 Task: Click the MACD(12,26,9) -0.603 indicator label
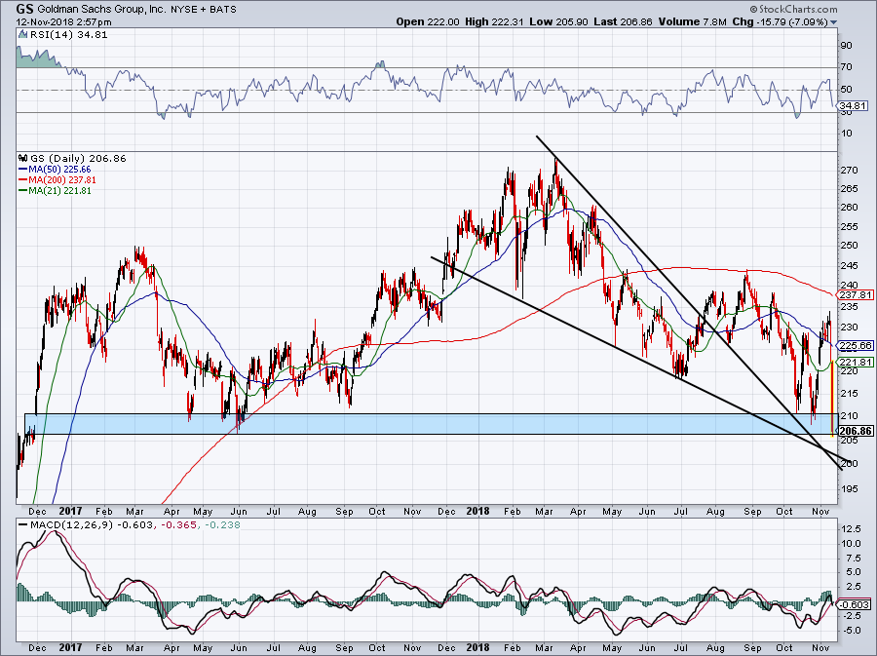pyautogui.click(x=94, y=525)
